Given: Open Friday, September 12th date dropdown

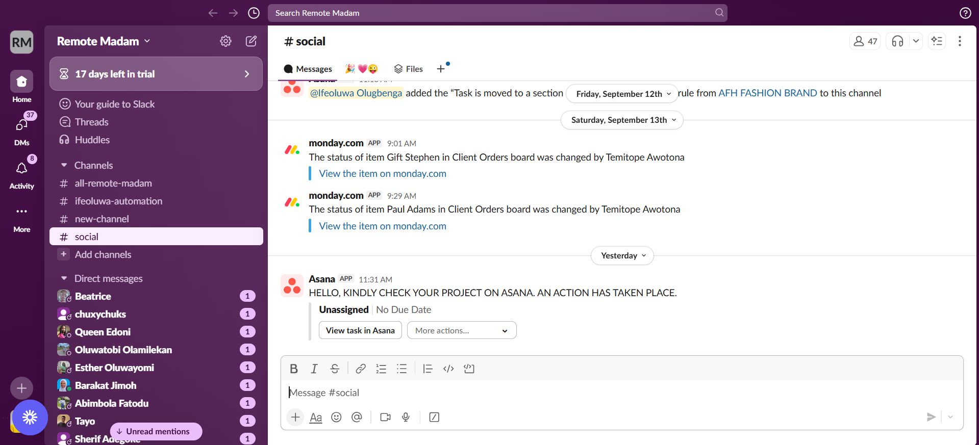Looking at the screenshot, I should click(623, 94).
